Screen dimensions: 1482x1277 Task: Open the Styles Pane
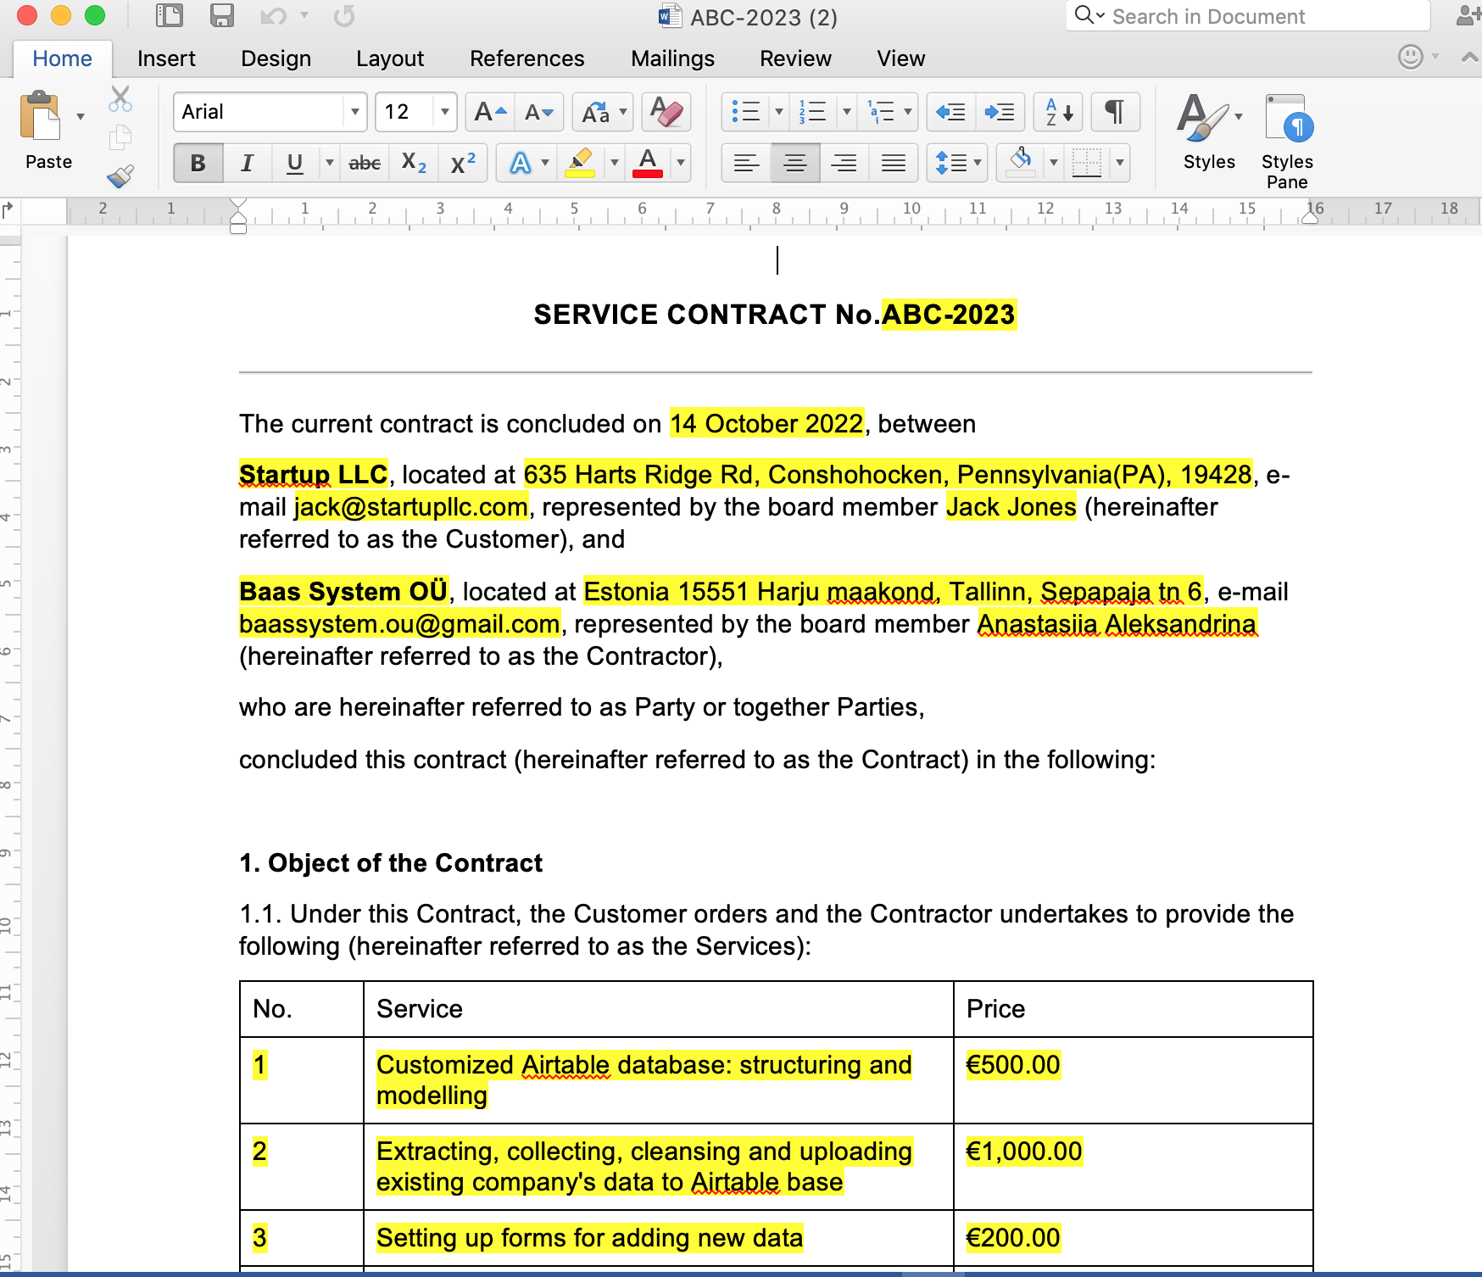pos(1285,136)
